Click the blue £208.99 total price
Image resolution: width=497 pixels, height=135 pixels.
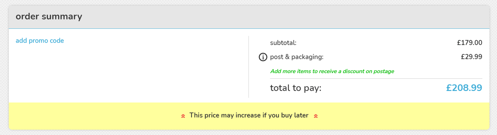point(464,88)
